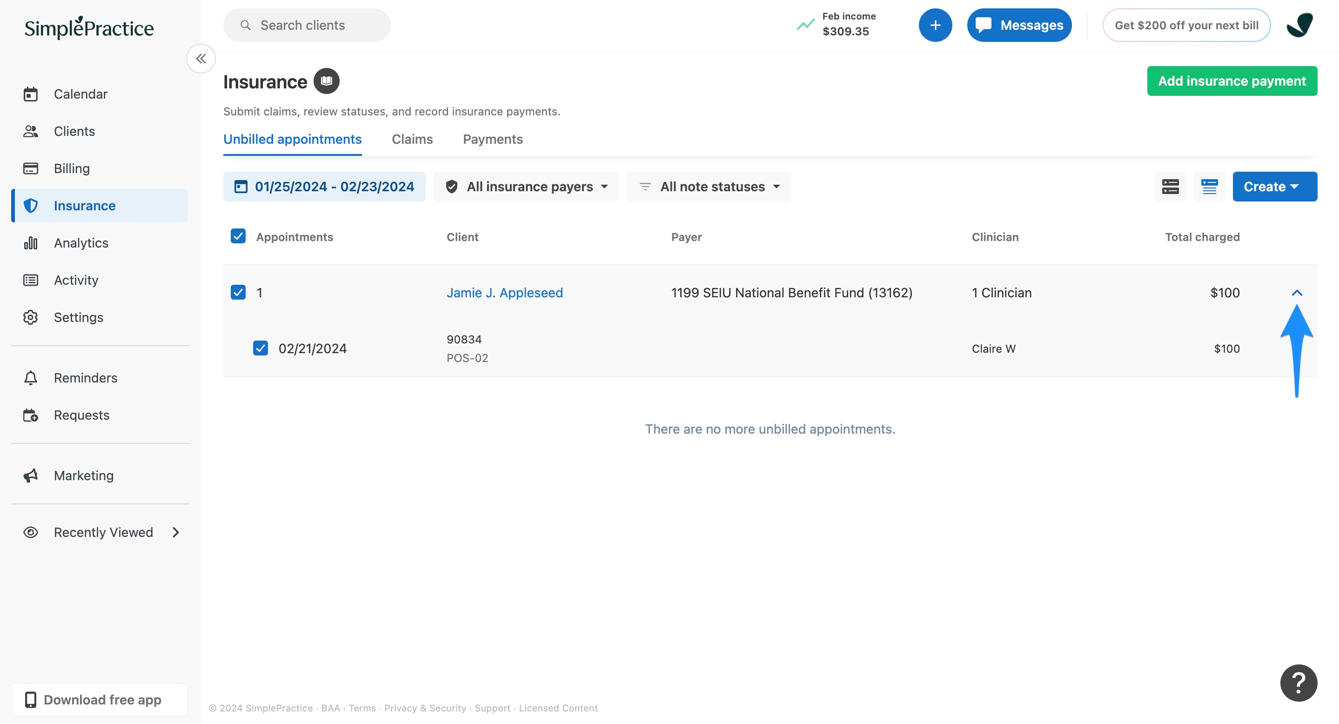Open the All insurance payers dropdown
1339x724 pixels.
point(526,187)
